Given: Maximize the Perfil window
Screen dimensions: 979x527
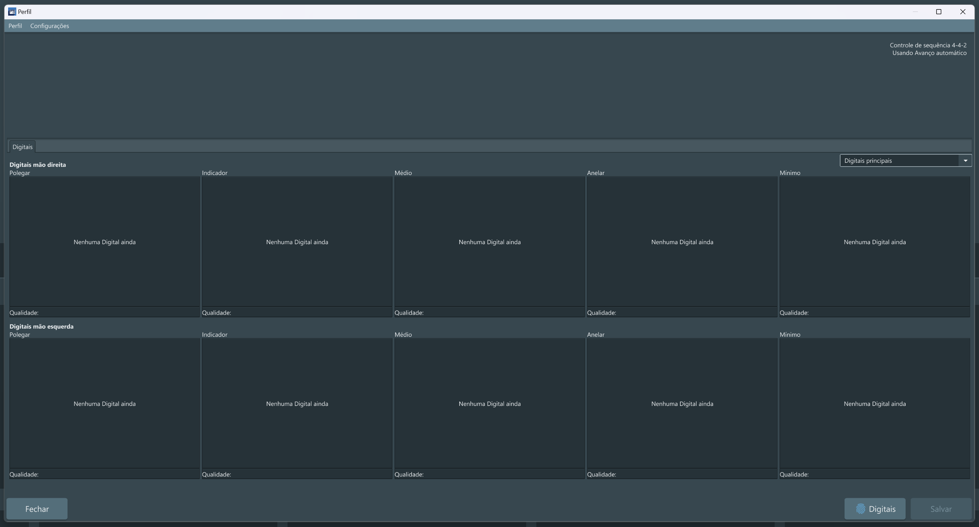Looking at the screenshot, I should 938,12.
